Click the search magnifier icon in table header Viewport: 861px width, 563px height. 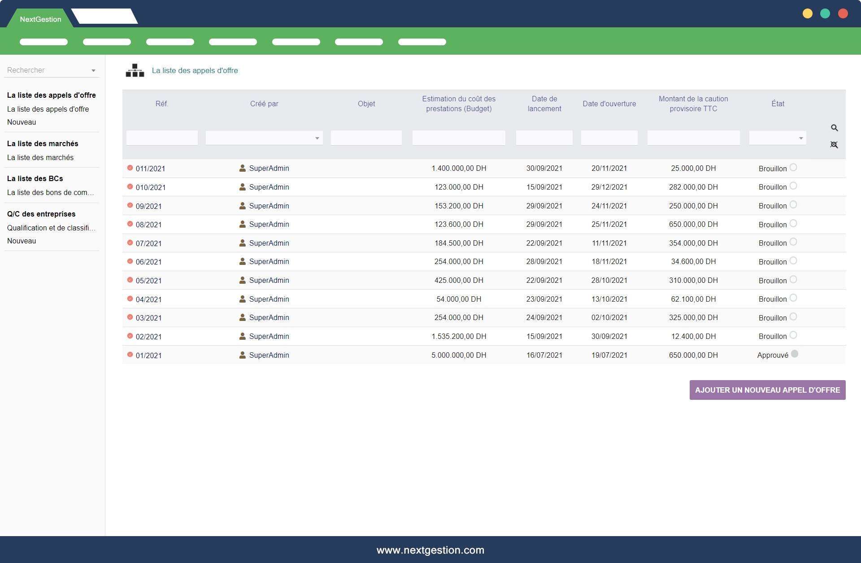point(834,128)
